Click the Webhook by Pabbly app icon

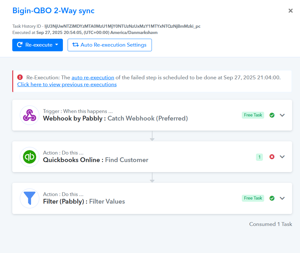tap(30, 115)
